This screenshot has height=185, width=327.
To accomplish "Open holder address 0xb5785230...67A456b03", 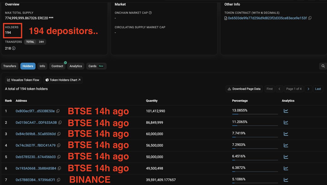I will click(x=36, y=157).
